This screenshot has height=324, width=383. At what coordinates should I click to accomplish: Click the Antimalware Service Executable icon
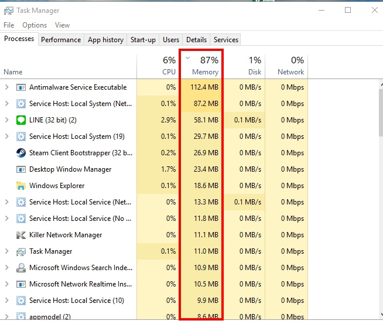tap(21, 87)
